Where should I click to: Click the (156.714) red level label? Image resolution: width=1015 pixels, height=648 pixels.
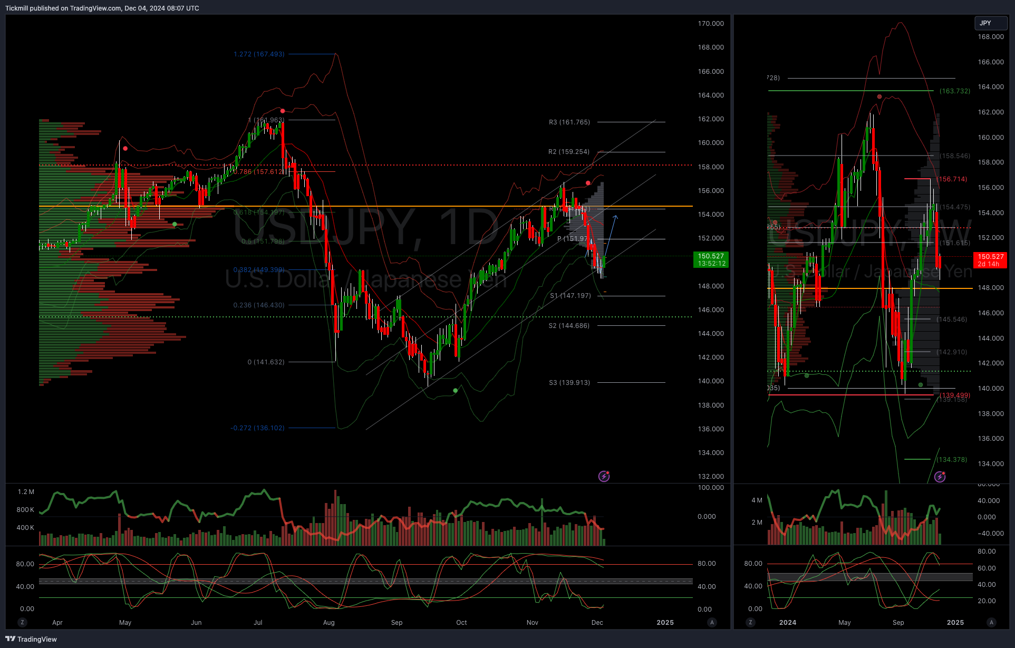click(952, 179)
